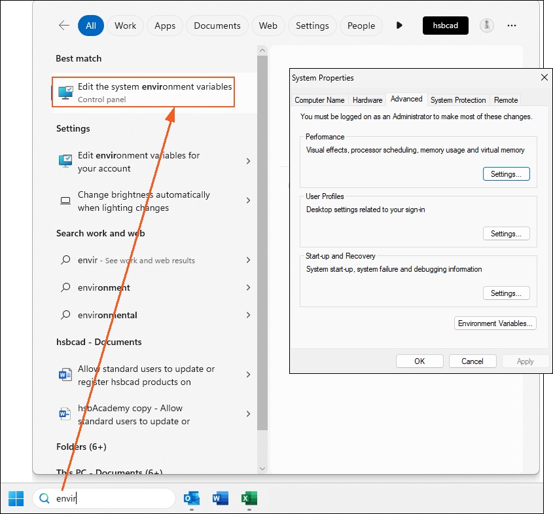Click the taskbar search magnifier icon
The height and width of the screenshot is (514, 553).
45,498
